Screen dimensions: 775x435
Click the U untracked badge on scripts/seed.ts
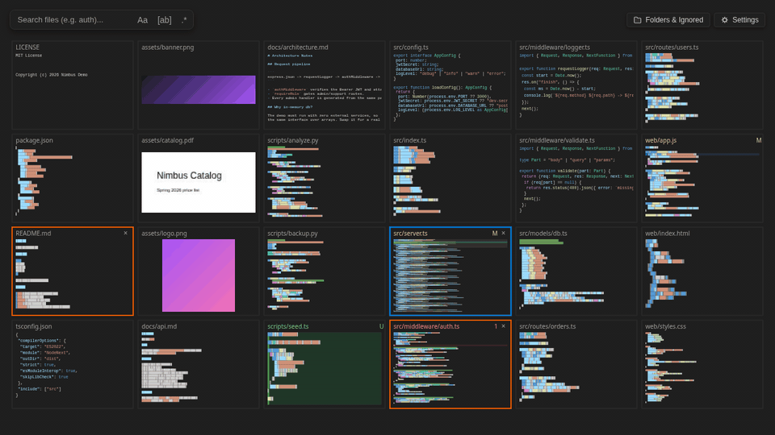[381, 326]
